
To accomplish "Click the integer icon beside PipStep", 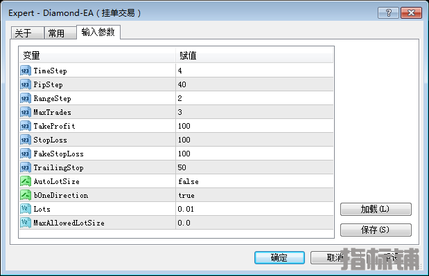I will (26, 84).
